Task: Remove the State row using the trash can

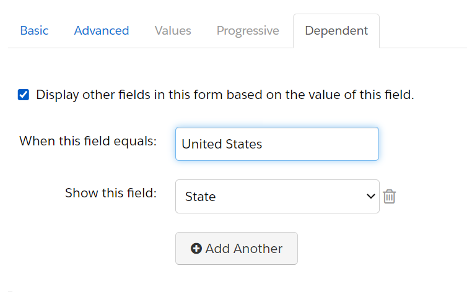Action: click(x=389, y=197)
